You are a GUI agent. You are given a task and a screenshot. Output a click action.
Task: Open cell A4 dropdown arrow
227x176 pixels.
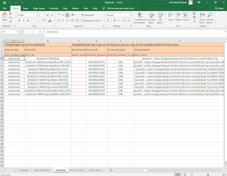[26, 58]
